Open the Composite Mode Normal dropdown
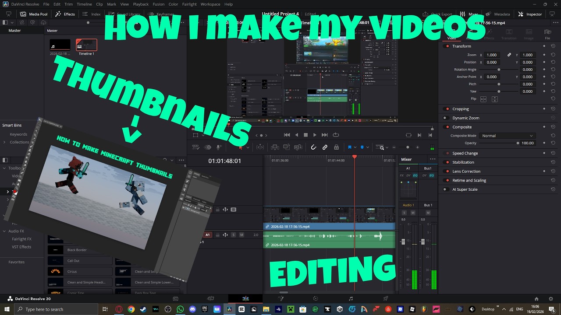561x315 pixels. [x=507, y=136]
